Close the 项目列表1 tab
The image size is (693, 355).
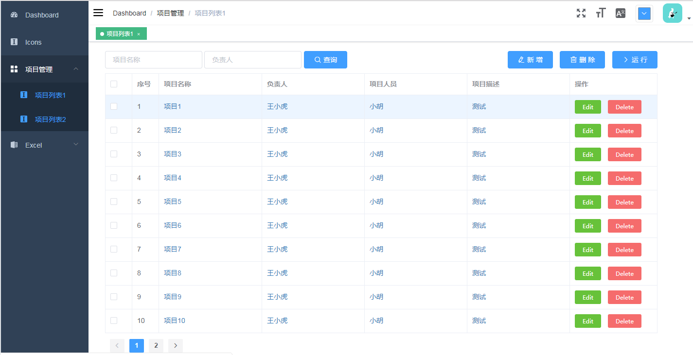[139, 34]
